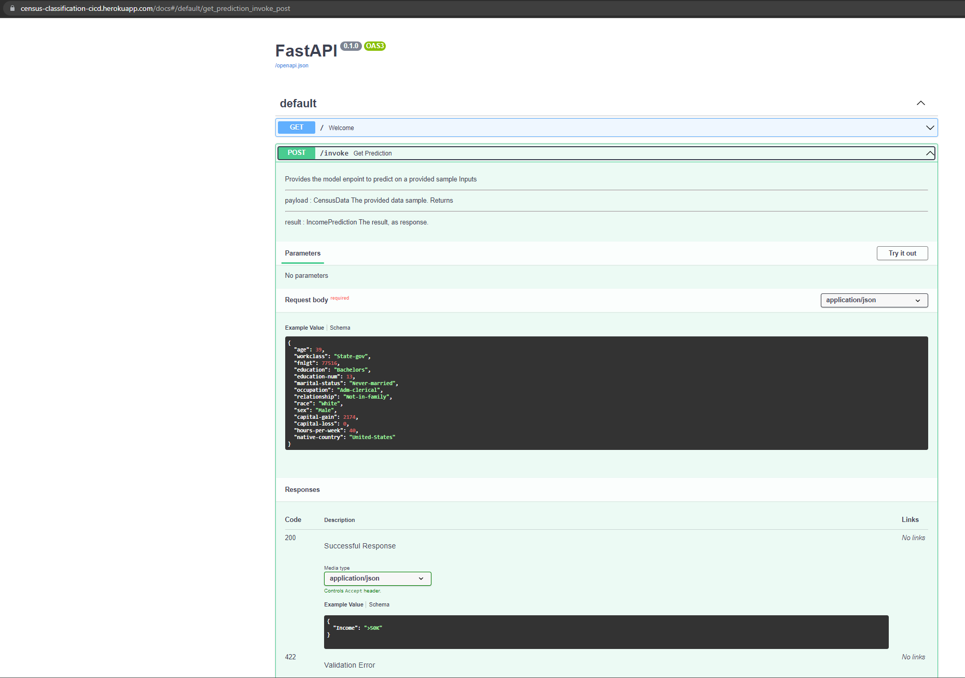The width and height of the screenshot is (965, 678).
Task: Select the Parameters tab
Action: coord(303,253)
